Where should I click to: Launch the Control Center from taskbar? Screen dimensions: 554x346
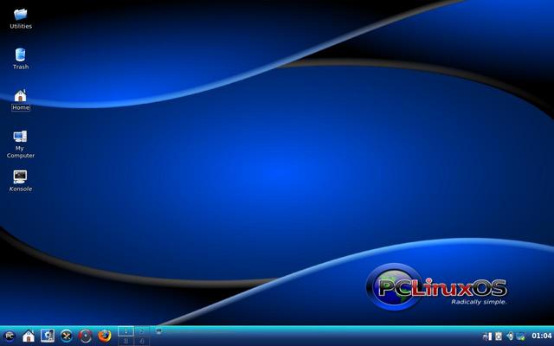[48, 336]
